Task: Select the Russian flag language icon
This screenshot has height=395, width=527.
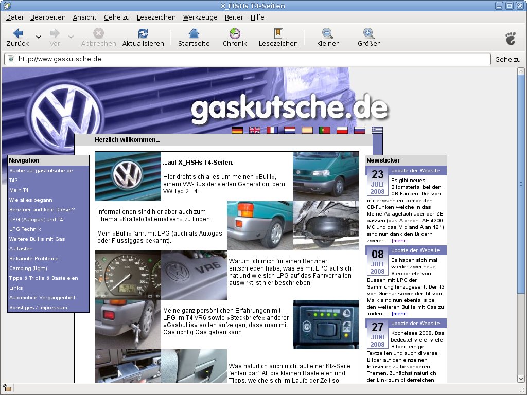Action: point(359,130)
